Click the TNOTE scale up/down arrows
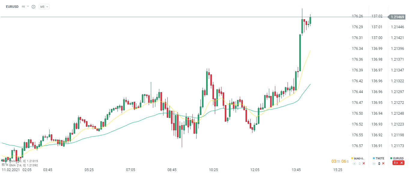Screen dimensions: 409x175 coord(379,164)
